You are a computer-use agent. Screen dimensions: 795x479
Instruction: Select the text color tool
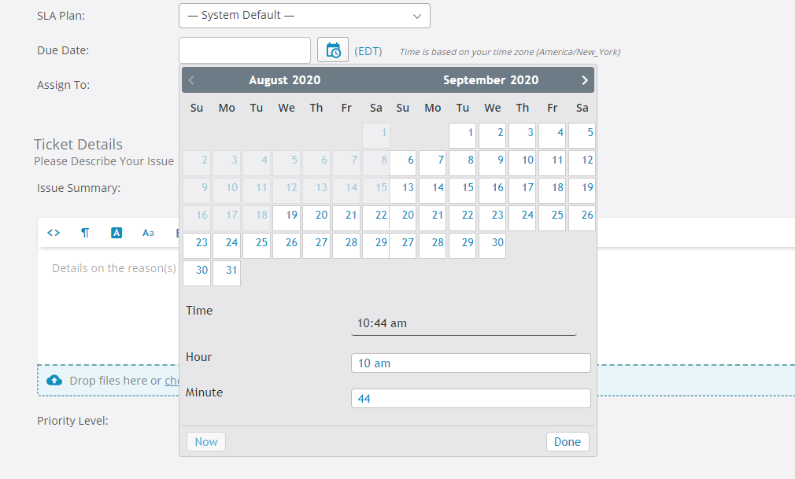(116, 233)
